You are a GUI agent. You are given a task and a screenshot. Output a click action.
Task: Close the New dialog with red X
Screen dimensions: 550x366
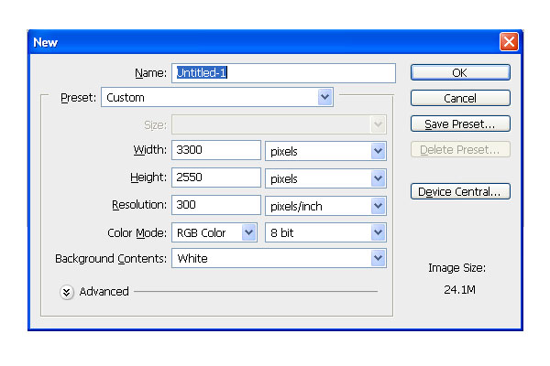coord(508,42)
